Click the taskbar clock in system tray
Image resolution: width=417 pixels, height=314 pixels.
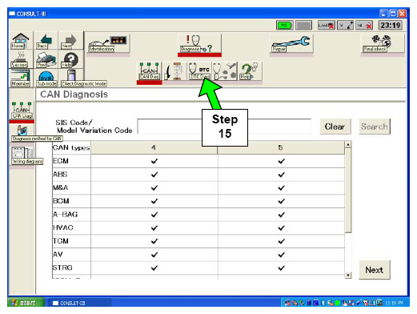395,303
